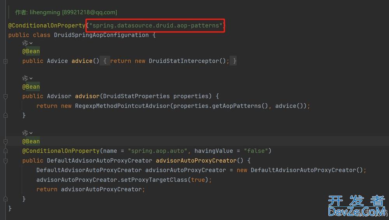Click @Bean on the highlighted current line

[x=31, y=141]
